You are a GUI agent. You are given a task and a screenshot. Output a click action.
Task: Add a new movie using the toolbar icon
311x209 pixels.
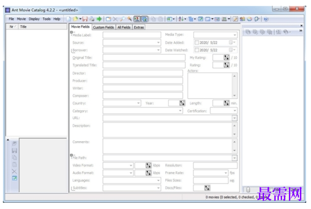point(108,19)
